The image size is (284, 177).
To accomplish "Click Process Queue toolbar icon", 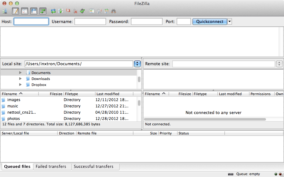I will 61,11.
